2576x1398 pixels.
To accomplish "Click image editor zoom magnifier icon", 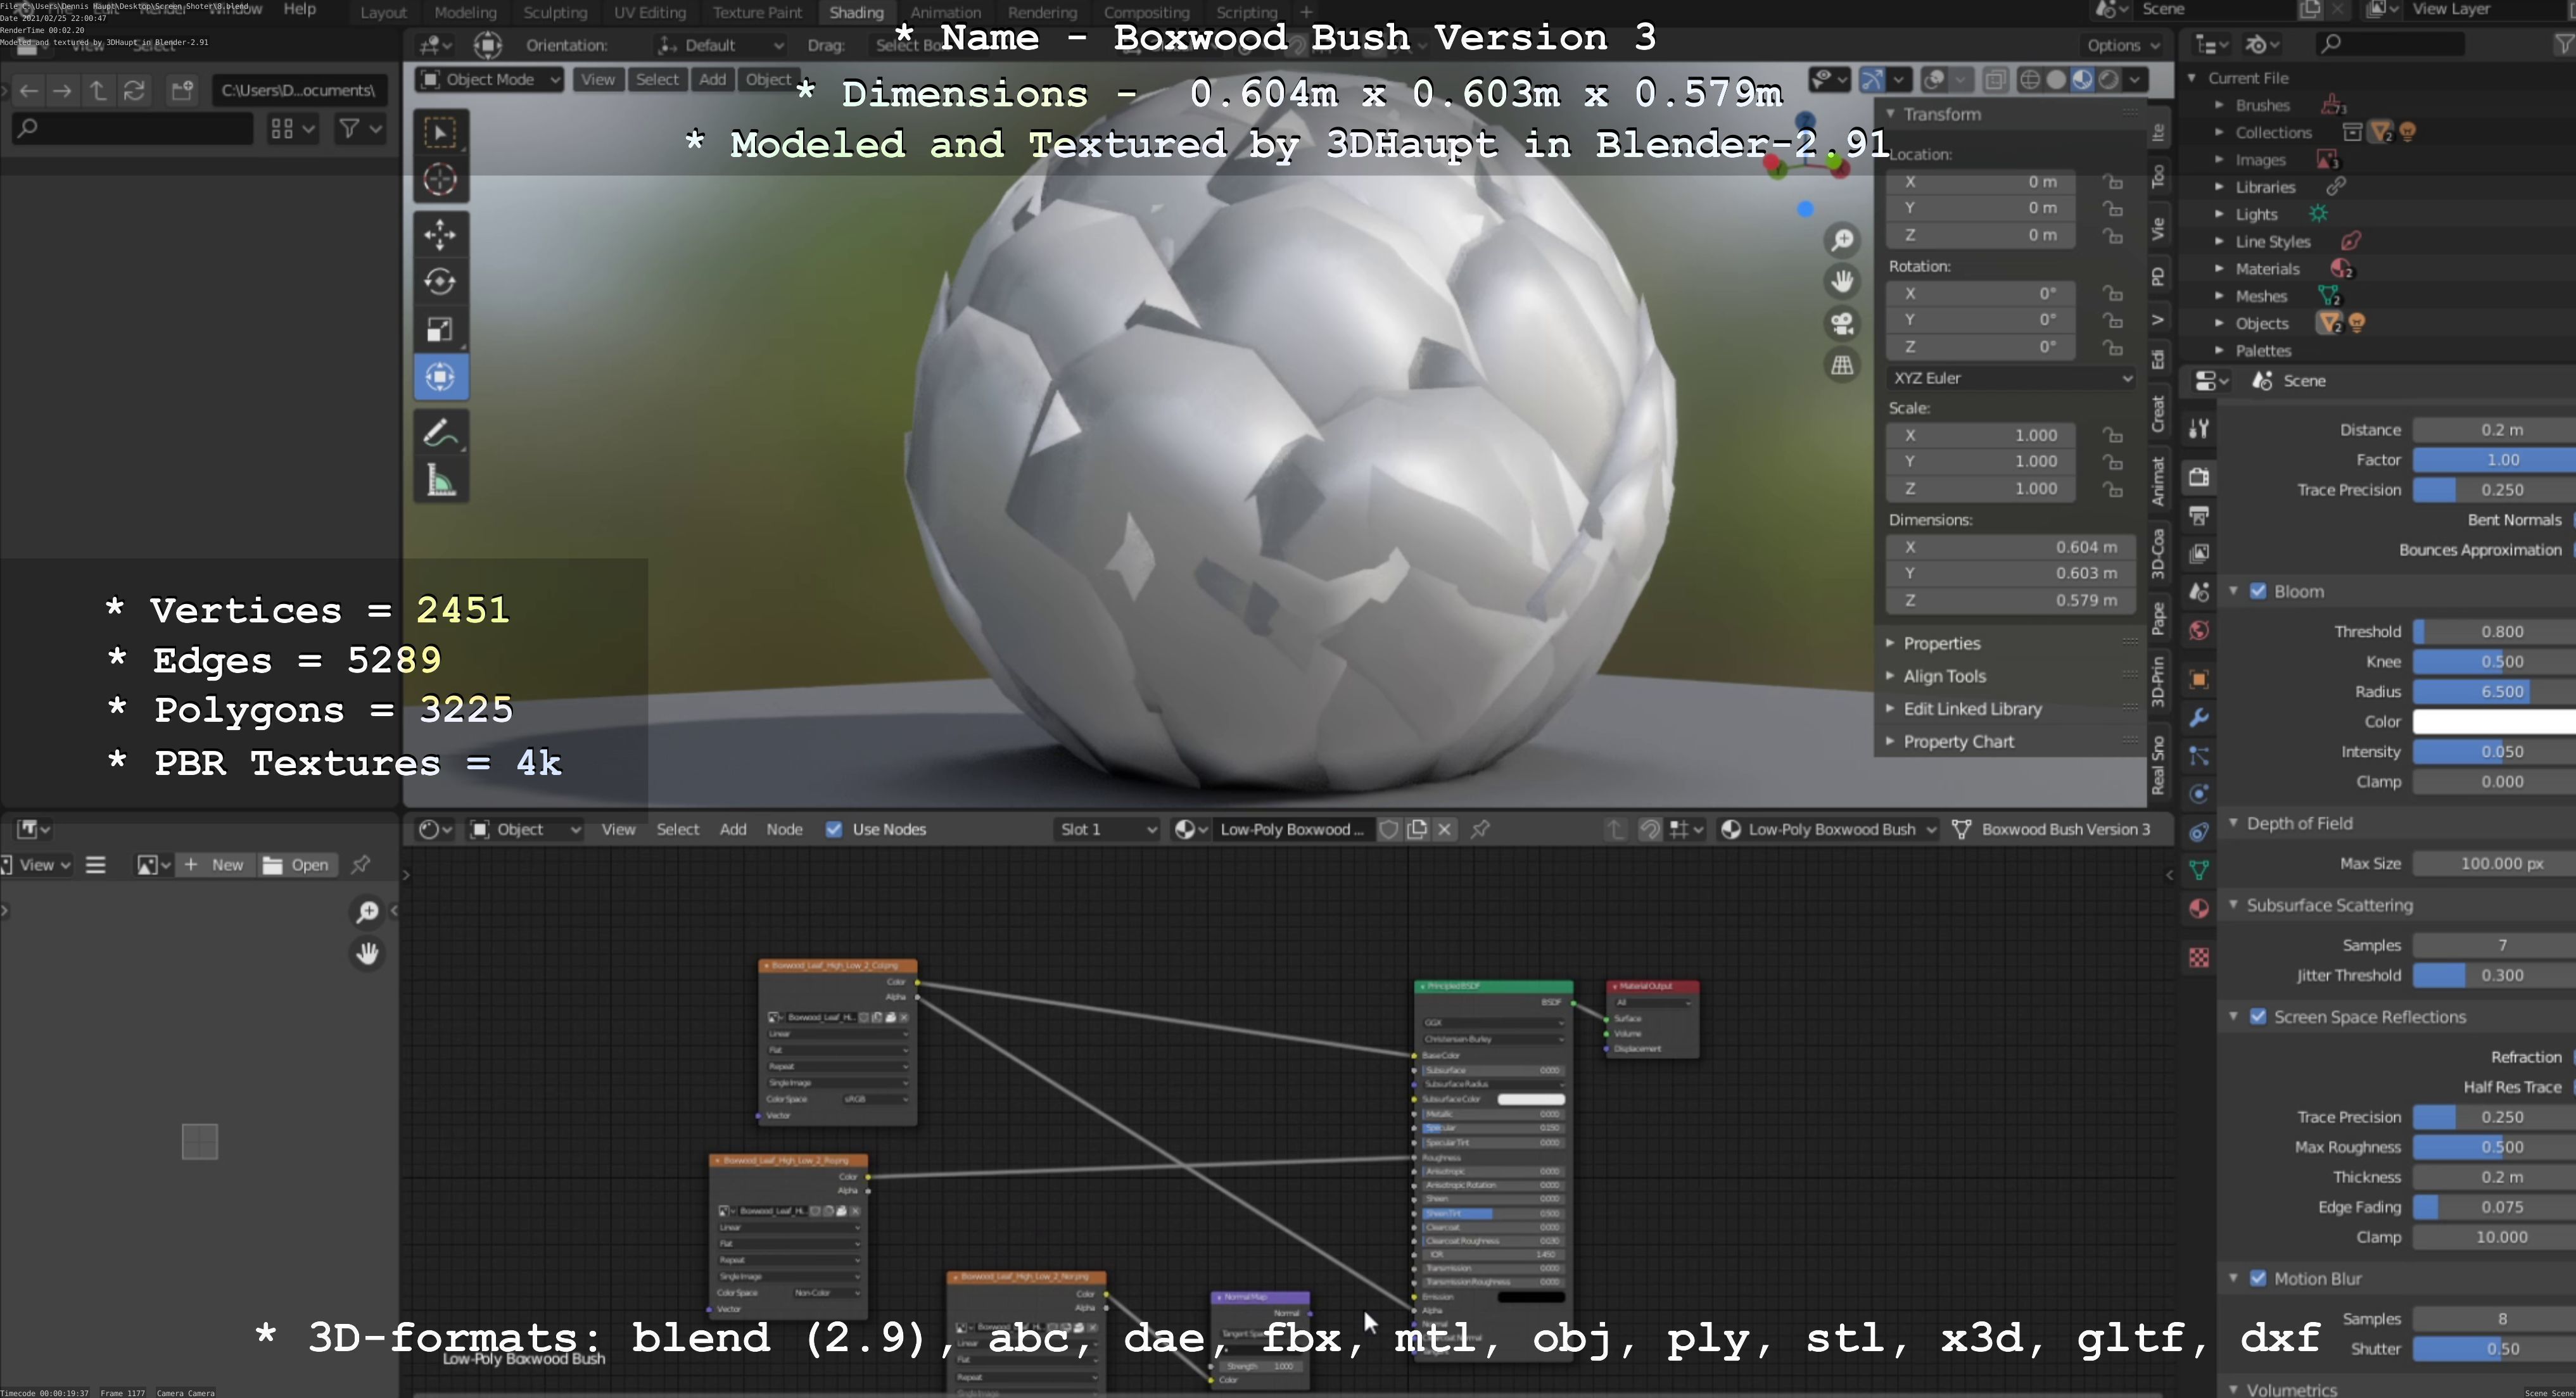I will pyautogui.click(x=367, y=911).
